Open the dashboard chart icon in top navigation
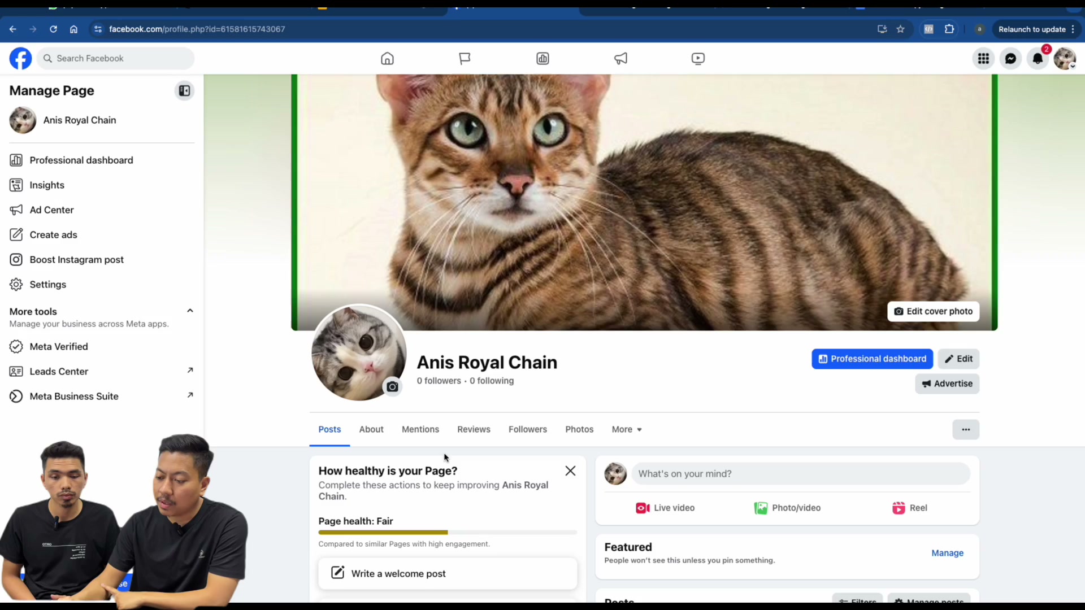This screenshot has height=610, width=1085. [x=542, y=58]
